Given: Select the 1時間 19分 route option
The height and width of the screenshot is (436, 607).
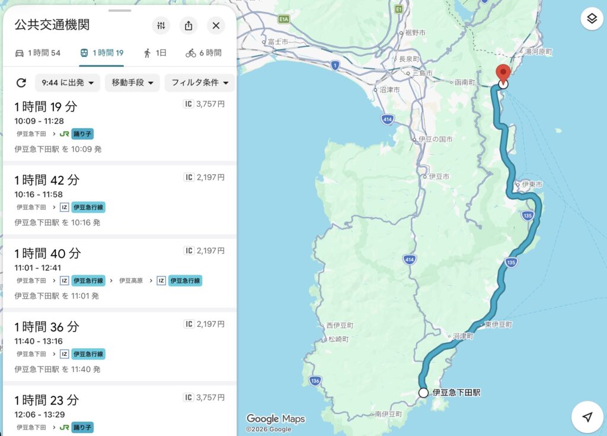Looking at the screenshot, I should click(120, 127).
